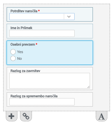Screen dimensions: 112x126
Task: Click the chain link icon
Action: coord(26,116)
